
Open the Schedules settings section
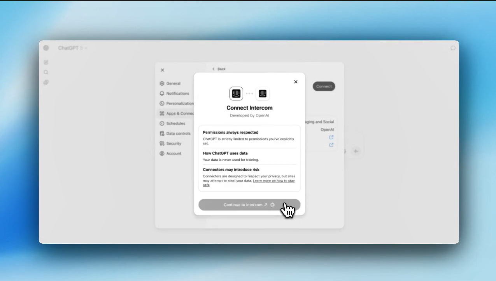(x=175, y=123)
